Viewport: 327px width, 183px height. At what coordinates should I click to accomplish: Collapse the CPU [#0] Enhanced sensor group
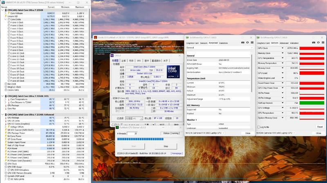tap(2, 115)
